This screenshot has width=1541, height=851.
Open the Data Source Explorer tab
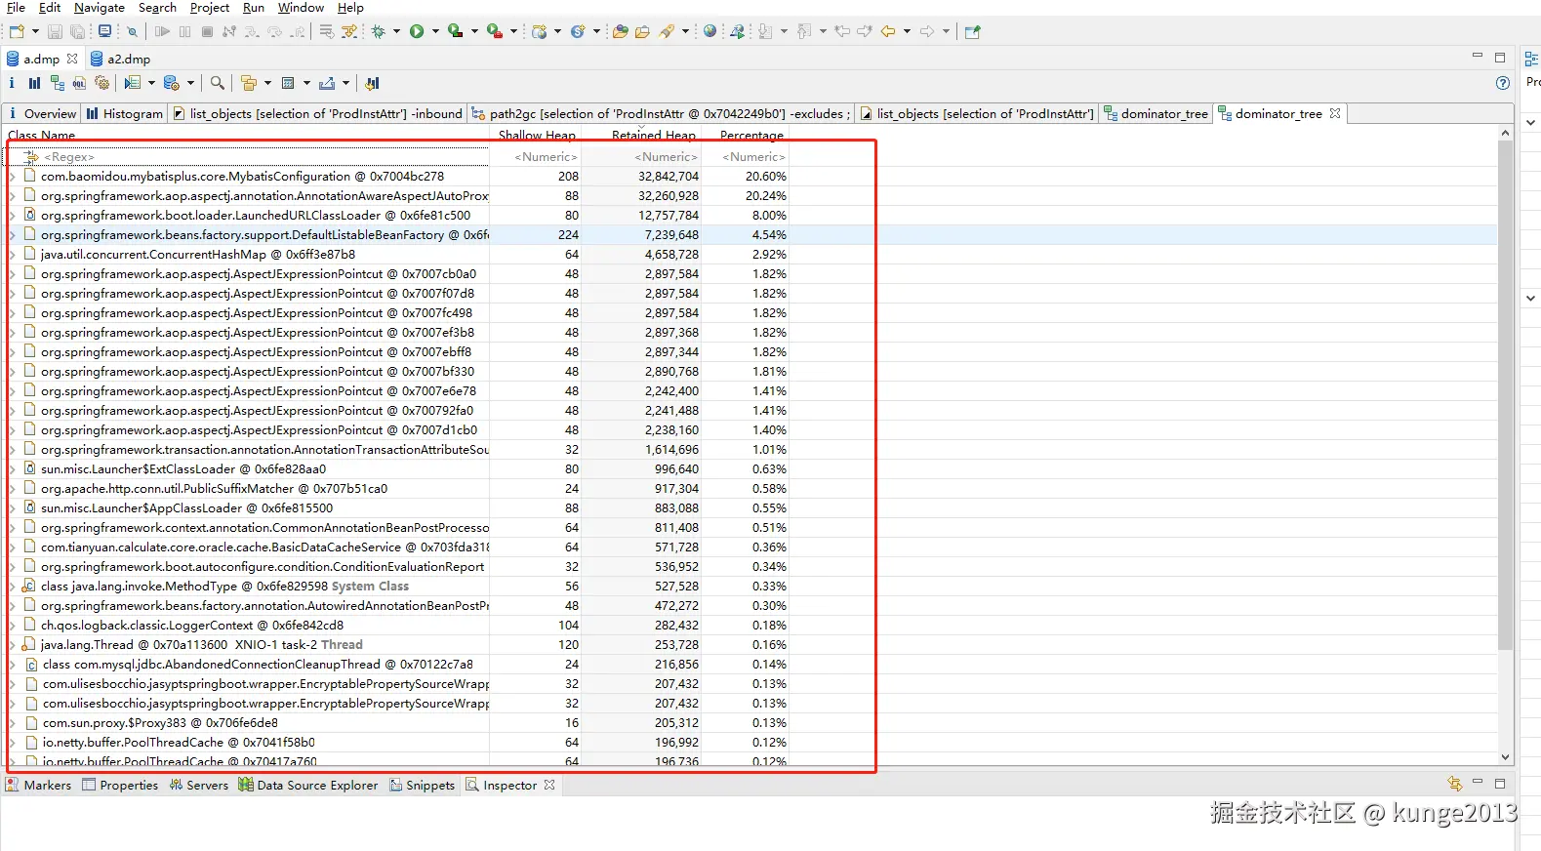(x=308, y=785)
